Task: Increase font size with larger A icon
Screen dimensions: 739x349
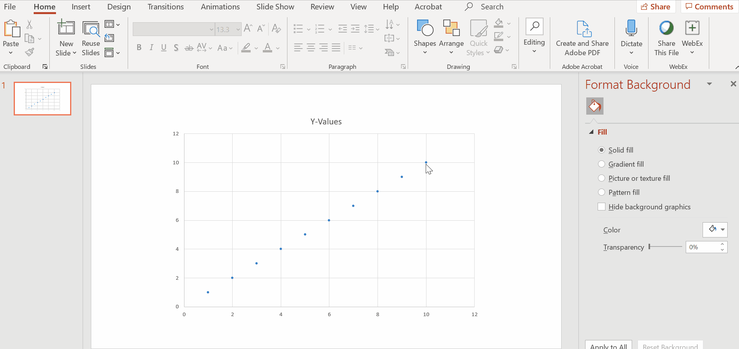Action: 248,29
